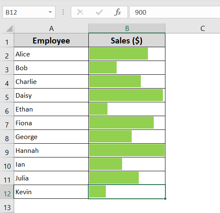Select column B header
Screen dimensions: 220x213
point(127,28)
